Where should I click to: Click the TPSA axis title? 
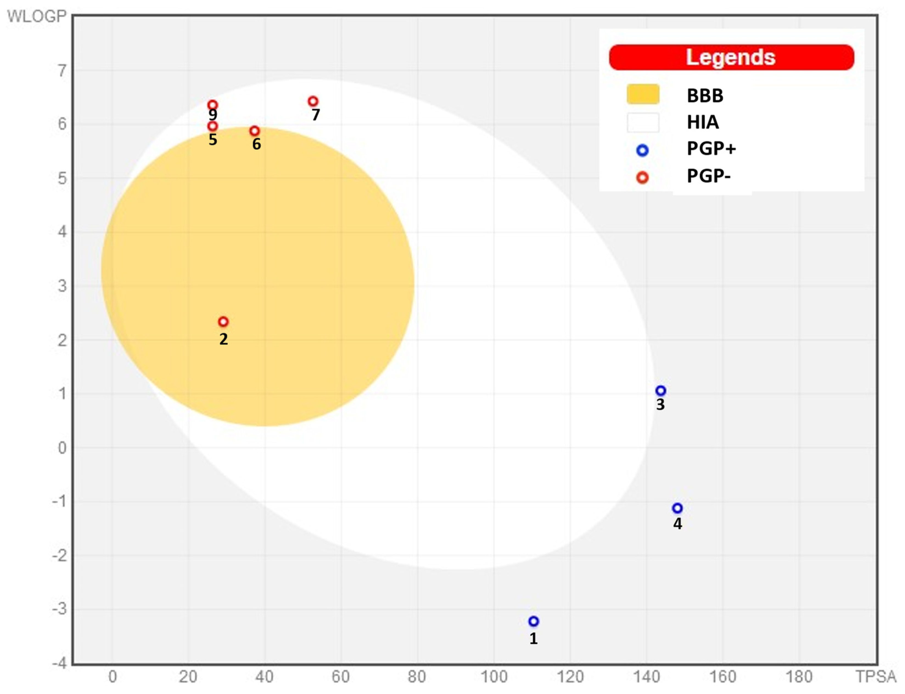[876, 677]
